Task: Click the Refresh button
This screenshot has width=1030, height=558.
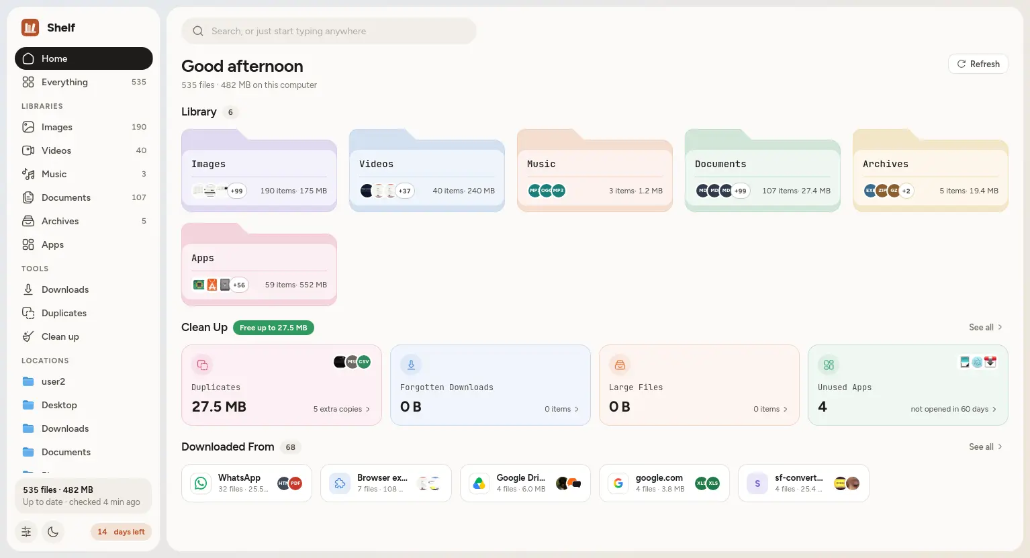Action: 978,64
